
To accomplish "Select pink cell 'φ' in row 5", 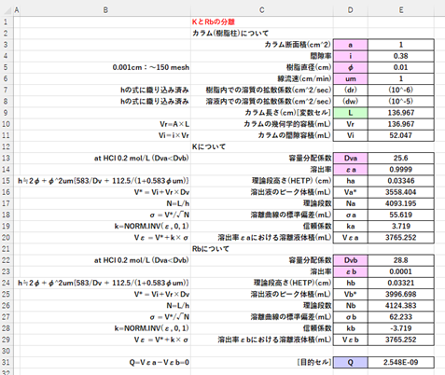I will coord(351,67).
